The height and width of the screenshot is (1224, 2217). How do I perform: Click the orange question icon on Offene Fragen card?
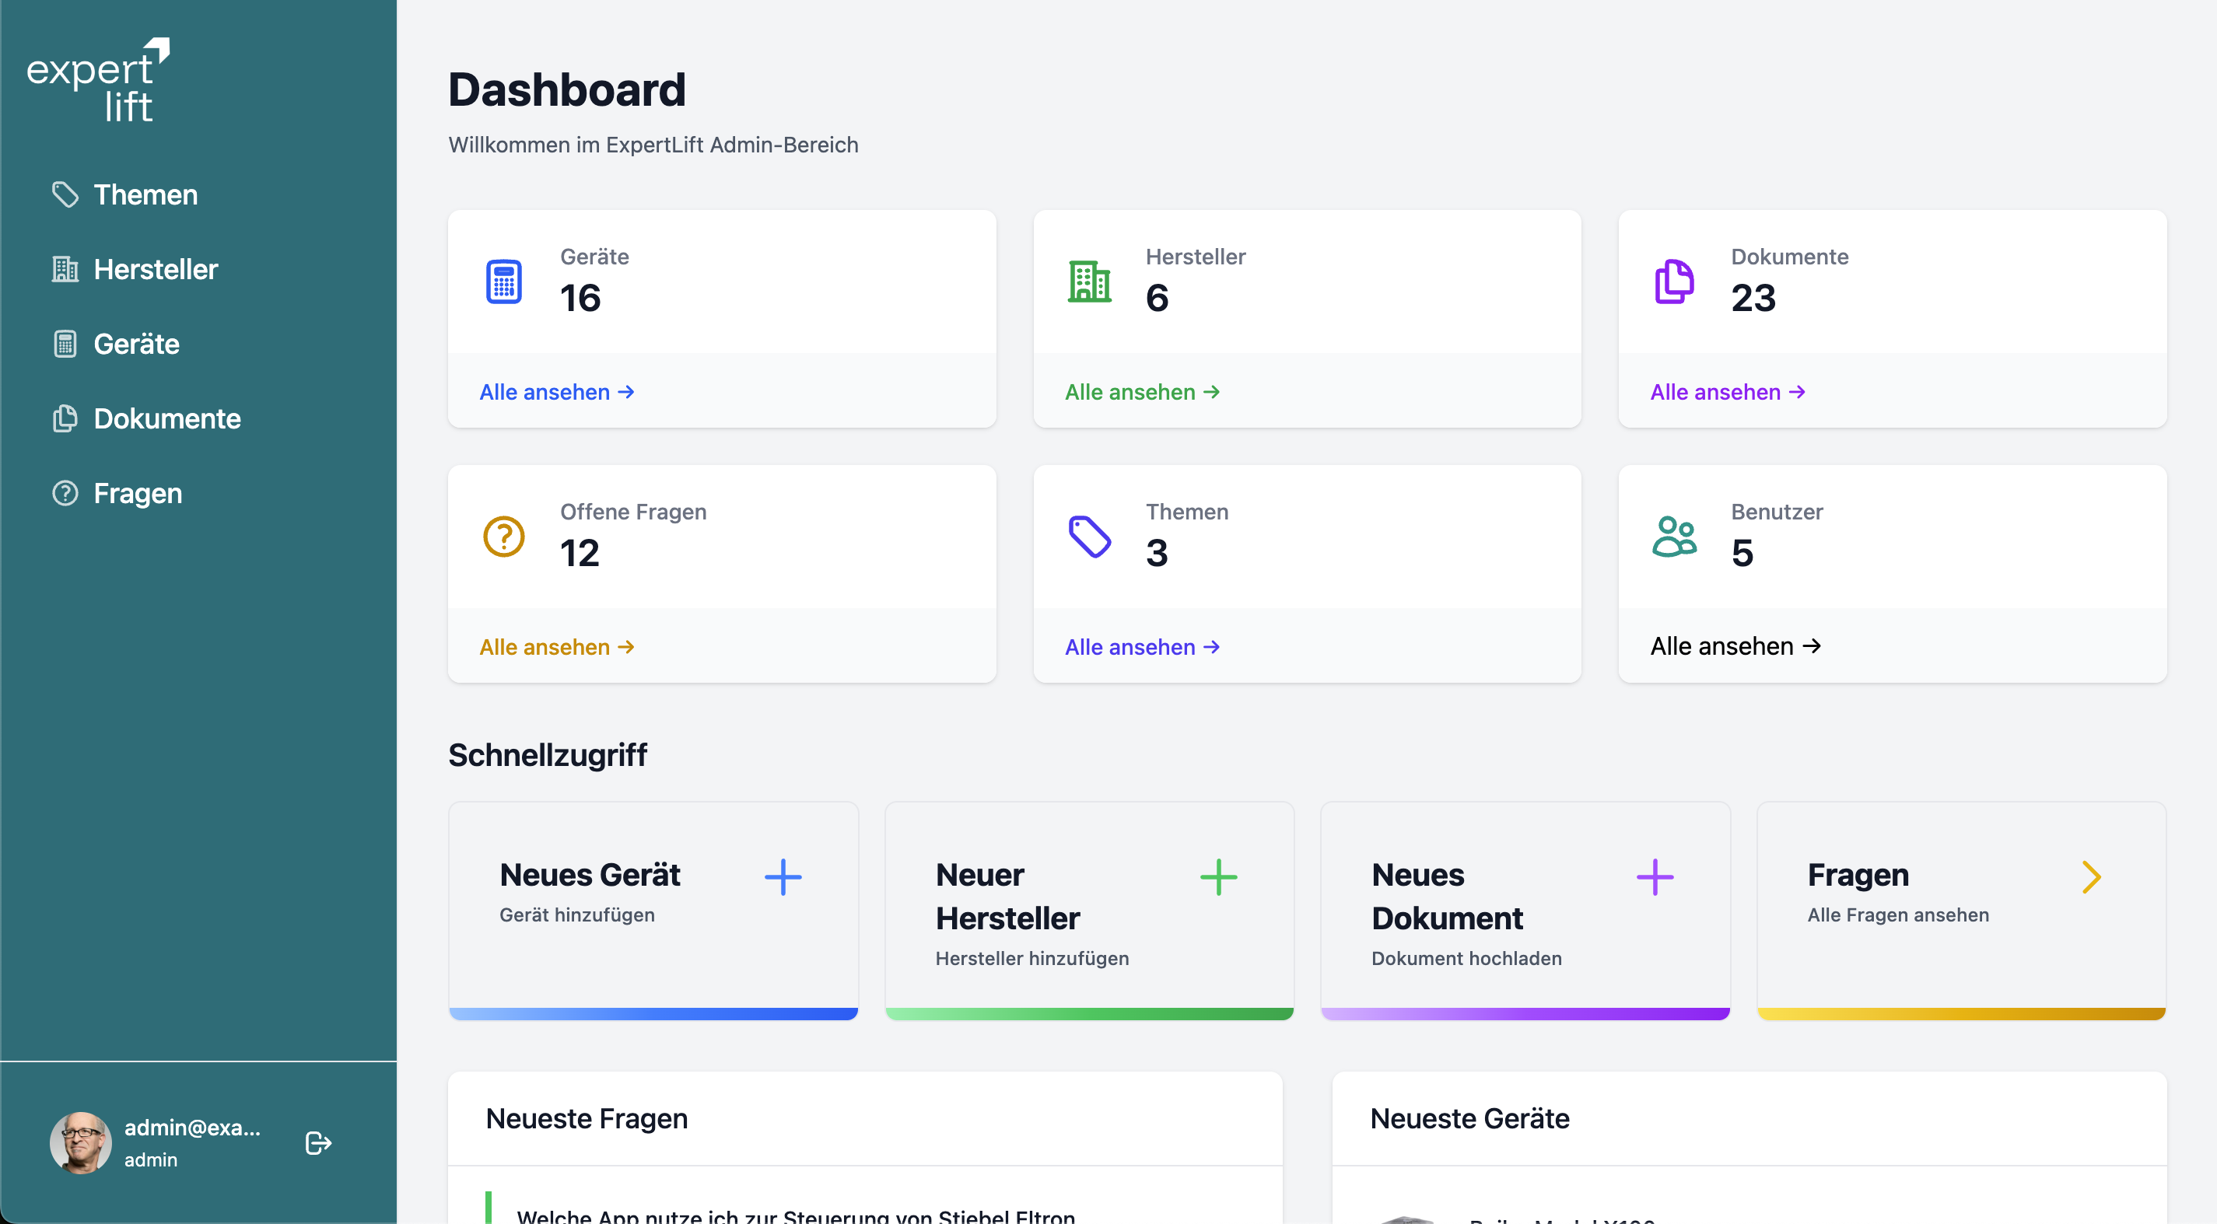tap(503, 535)
